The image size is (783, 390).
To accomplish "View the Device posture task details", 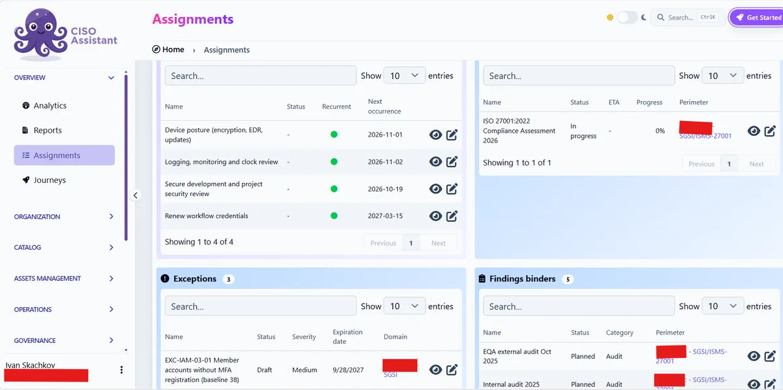I will point(436,135).
